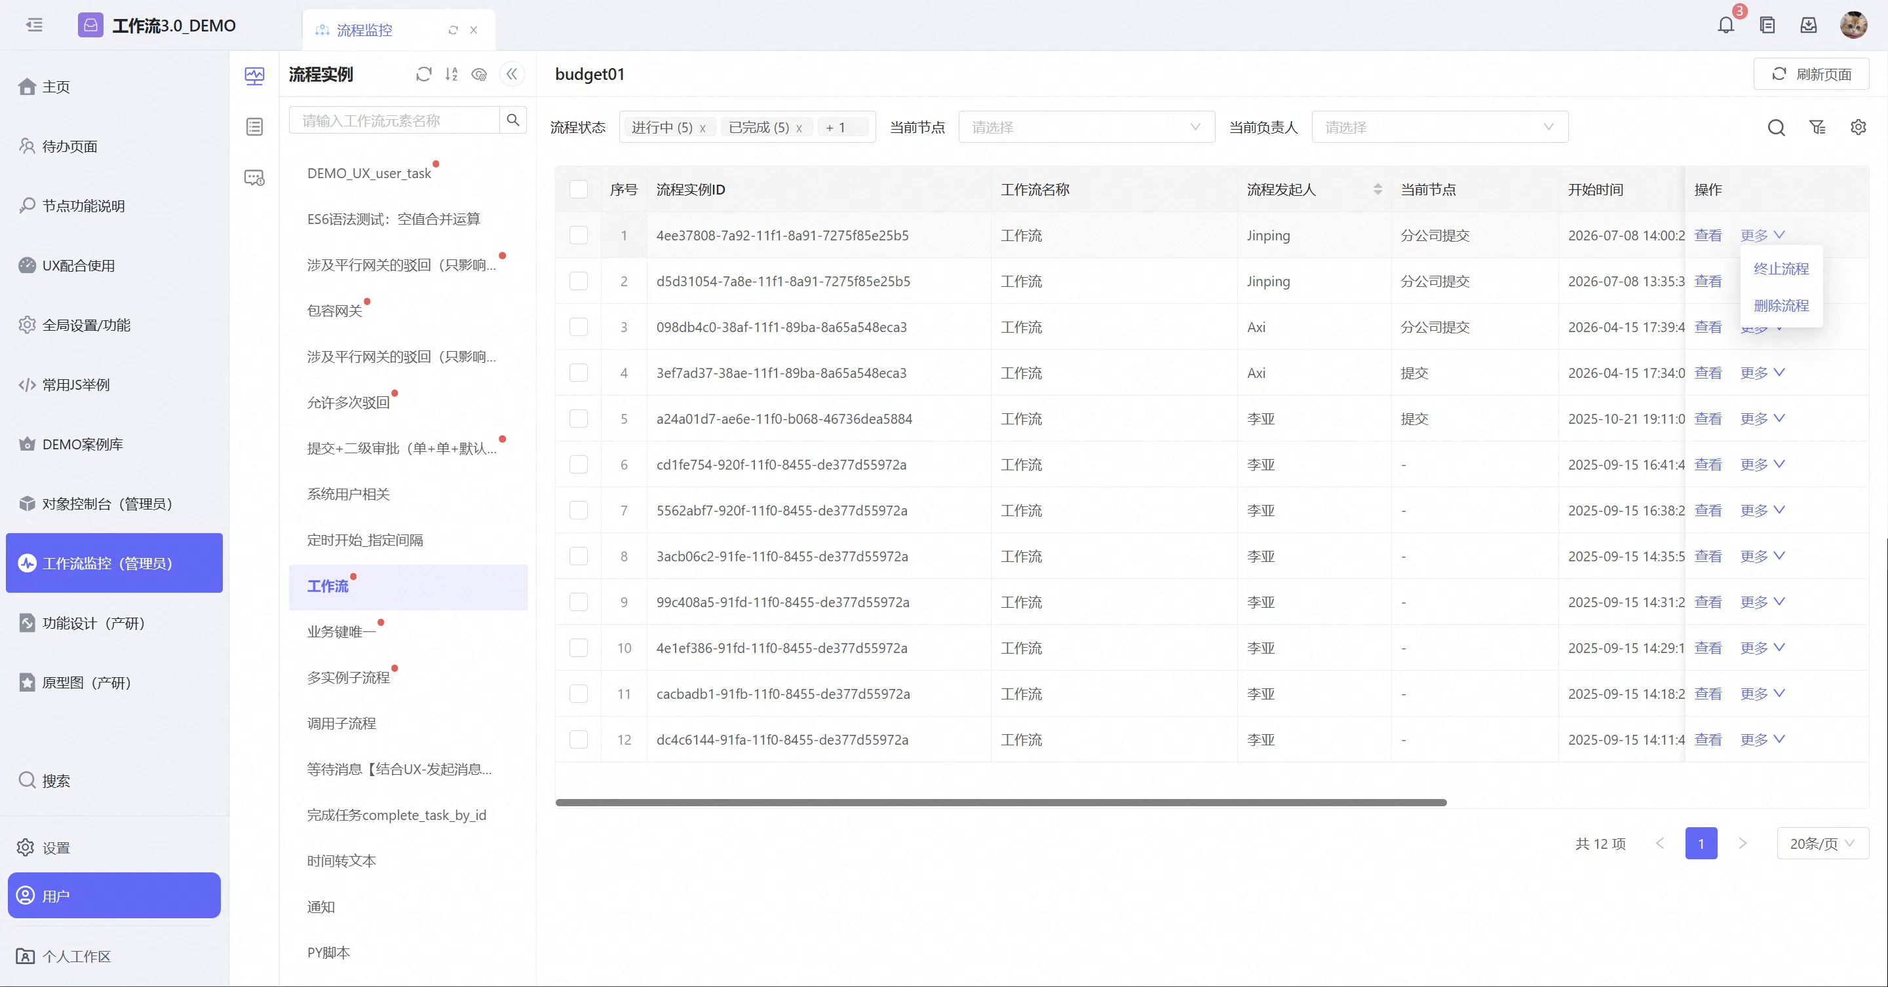This screenshot has height=987, width=1888.
Task: Choose 删除流程 from the 更多 menu
Action: 1781,306
